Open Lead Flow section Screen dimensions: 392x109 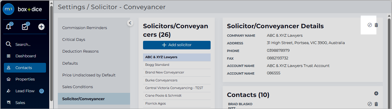click(25, 91)
